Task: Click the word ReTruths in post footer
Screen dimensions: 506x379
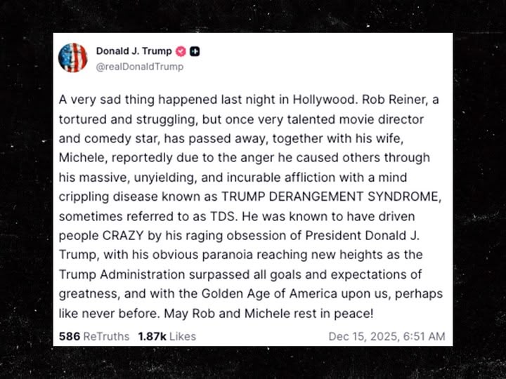Action: pos(106,336)
